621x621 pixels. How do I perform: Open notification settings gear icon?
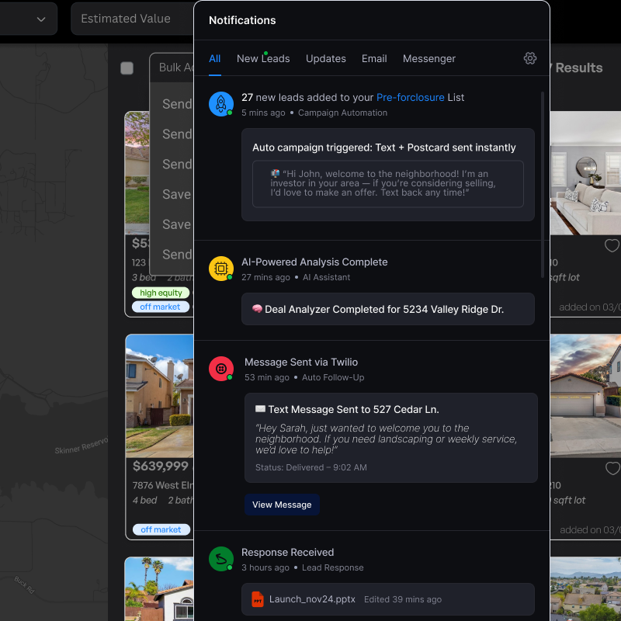(x=530, y=58)
